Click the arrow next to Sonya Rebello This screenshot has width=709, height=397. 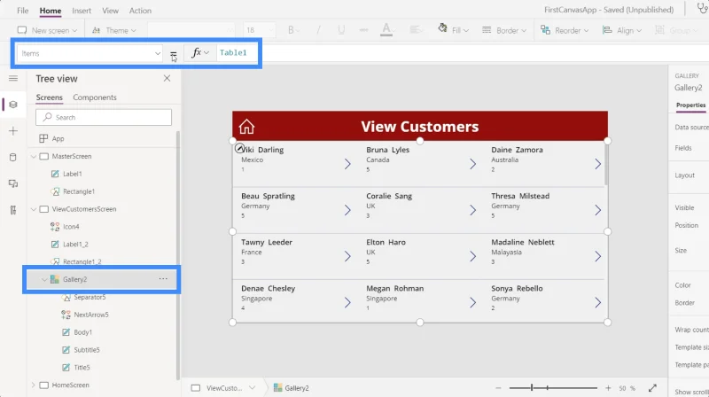597,302
